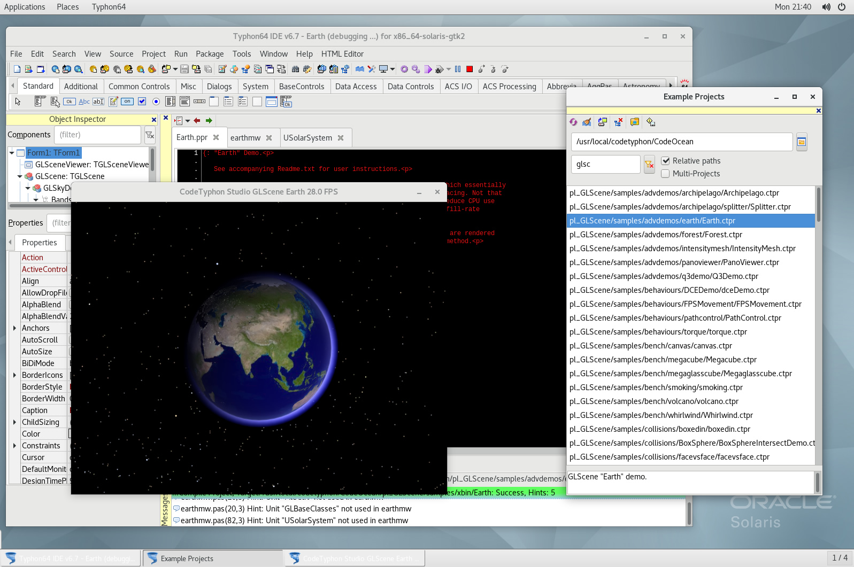
Task: Select Typhon64 IDE task in the taskbar
Action: point(71,558)
